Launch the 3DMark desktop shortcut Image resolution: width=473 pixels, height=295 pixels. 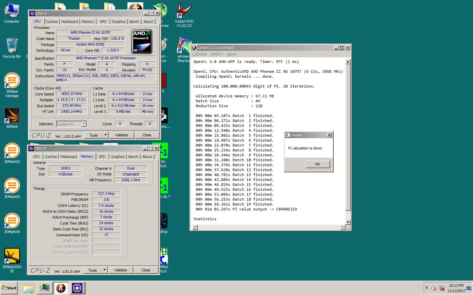[12, 118]
